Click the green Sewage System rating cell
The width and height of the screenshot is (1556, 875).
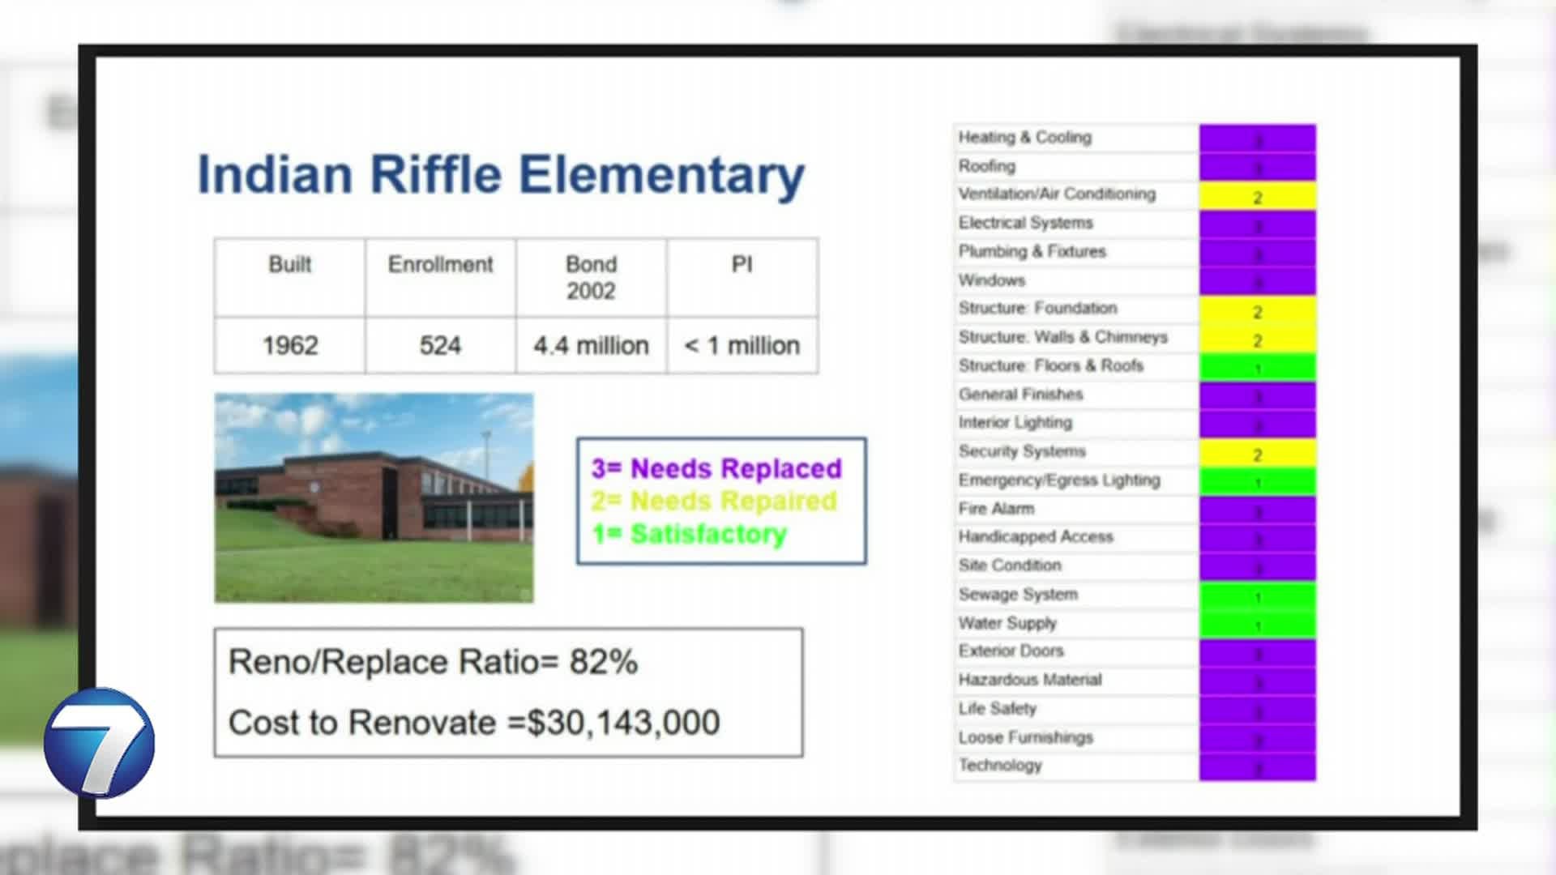[x=1257, y=595]
